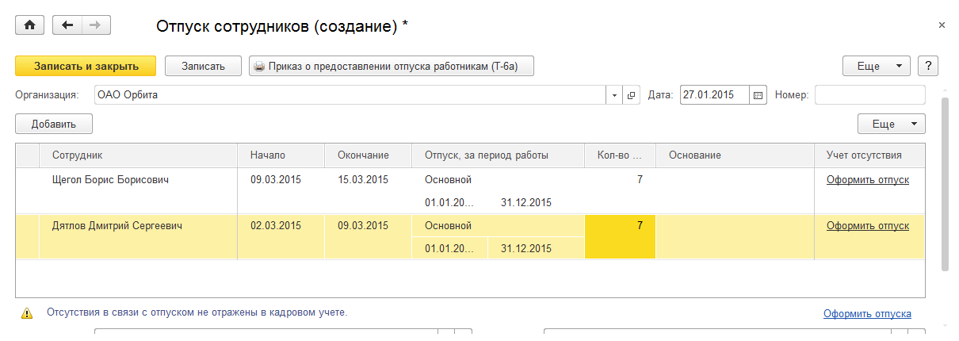Click into the Номер input field
Viewport: 959px width, 341px height.
point(869,95)
